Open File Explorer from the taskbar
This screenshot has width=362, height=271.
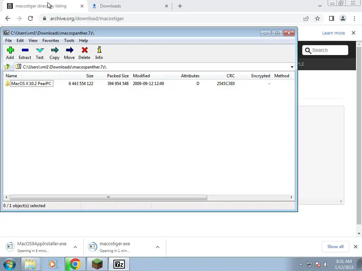[30, 264]
